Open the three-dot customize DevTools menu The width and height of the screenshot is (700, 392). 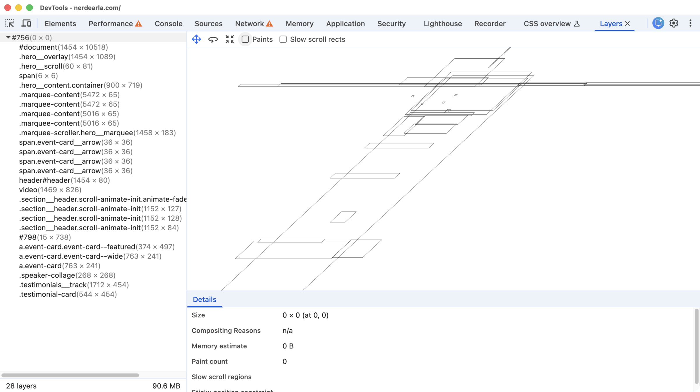pyautogui.click(x=690, y=23)
